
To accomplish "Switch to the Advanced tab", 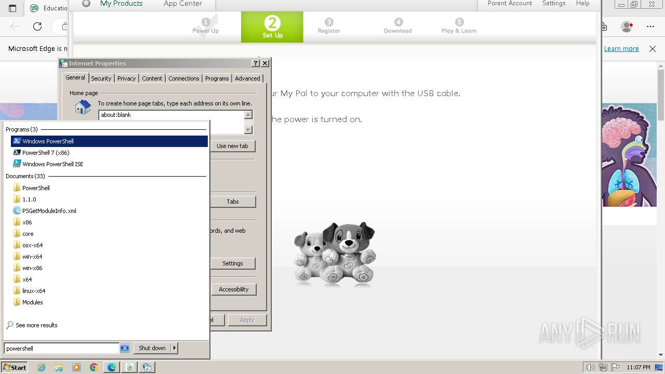I will [247, 78].
